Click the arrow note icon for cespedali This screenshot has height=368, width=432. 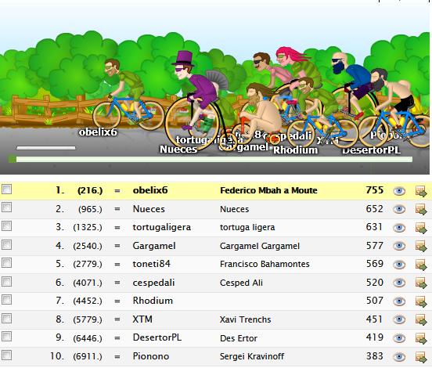pos(421,283)
